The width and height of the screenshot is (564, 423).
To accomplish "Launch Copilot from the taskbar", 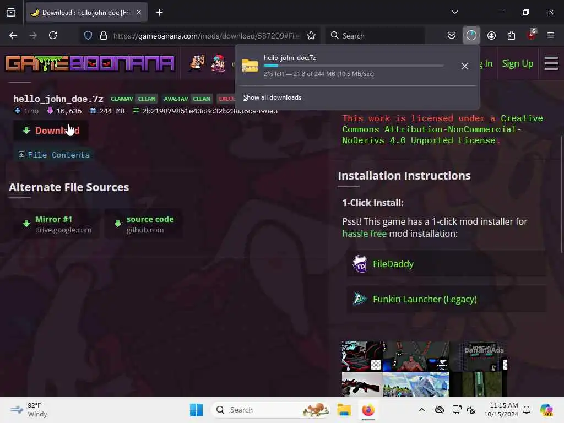I will [546, 410].
